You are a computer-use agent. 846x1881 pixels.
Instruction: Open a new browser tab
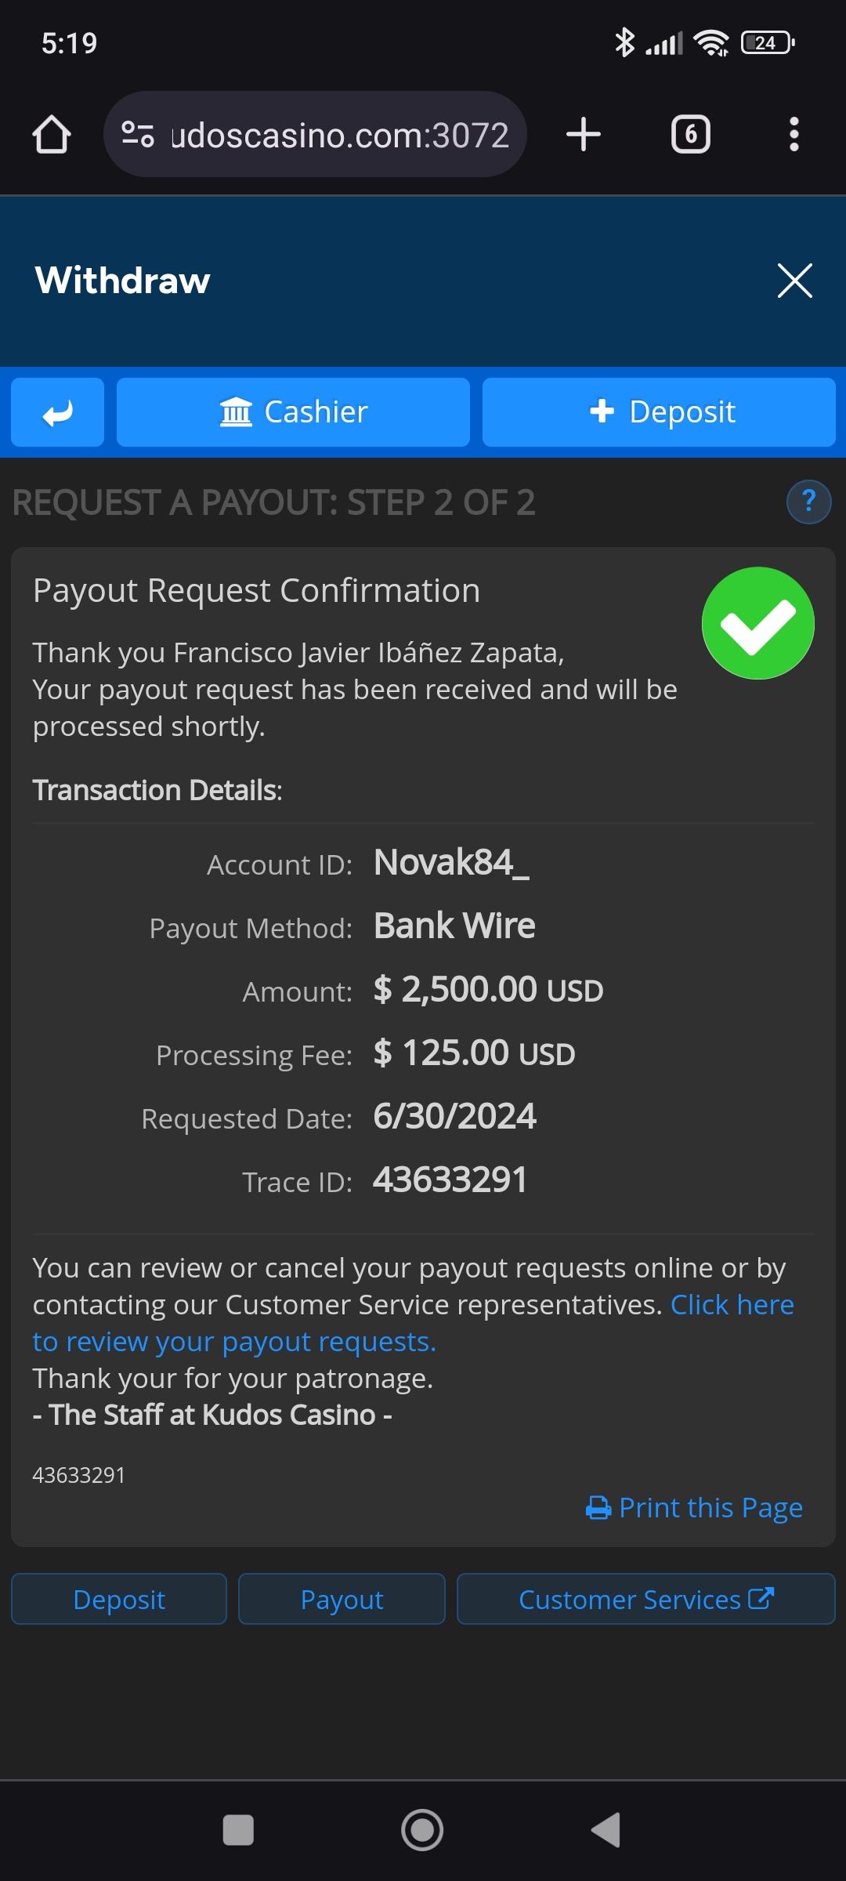click(584, 135)
